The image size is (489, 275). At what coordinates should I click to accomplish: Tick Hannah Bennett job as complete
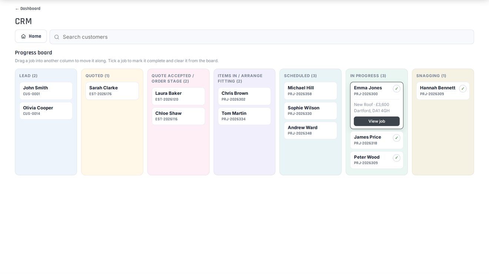(463, 89)
